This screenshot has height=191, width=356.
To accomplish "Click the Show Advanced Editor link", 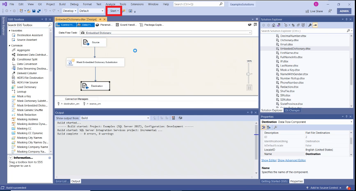I will tap(292, 160).
